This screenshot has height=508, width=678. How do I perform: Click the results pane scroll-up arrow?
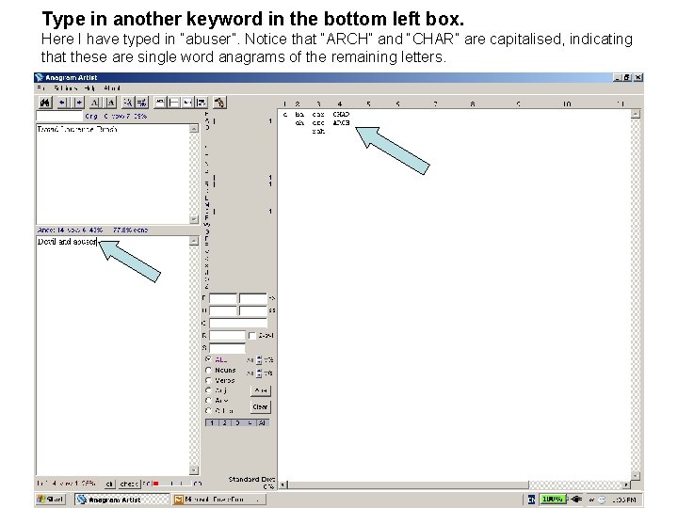(636, 115)
